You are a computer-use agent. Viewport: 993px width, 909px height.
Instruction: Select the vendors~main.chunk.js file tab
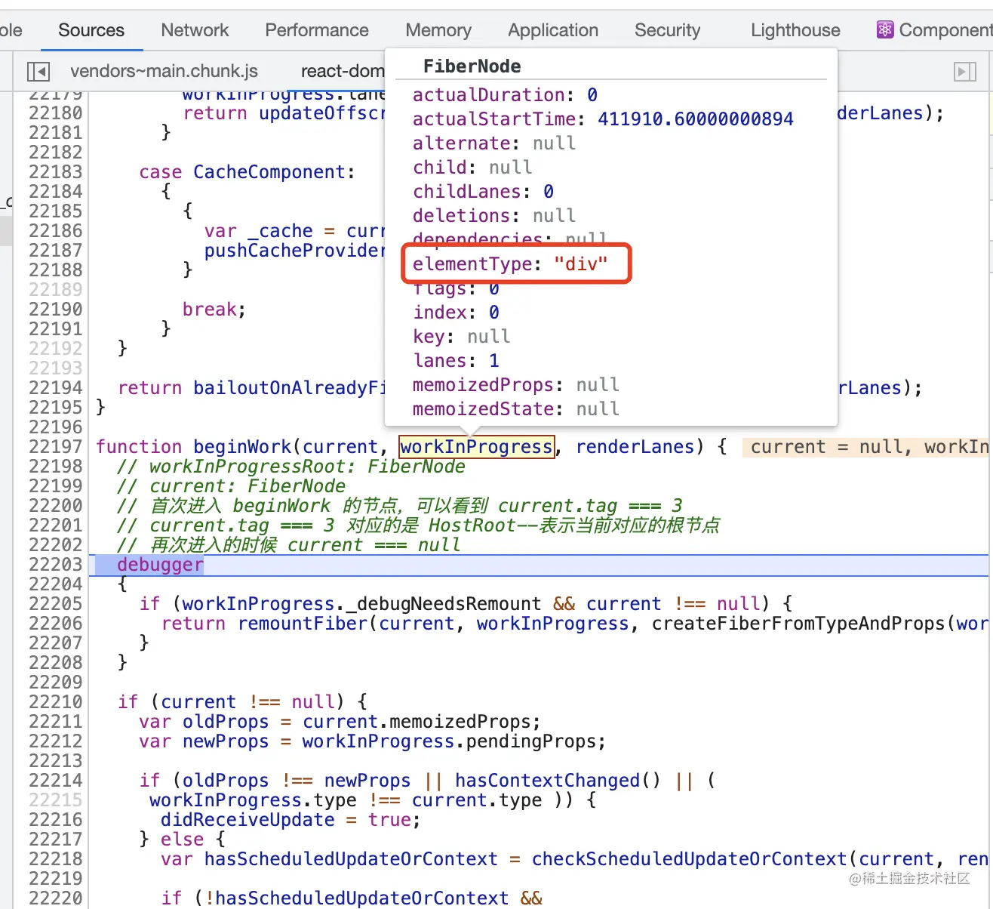click(x=164, y=71)
